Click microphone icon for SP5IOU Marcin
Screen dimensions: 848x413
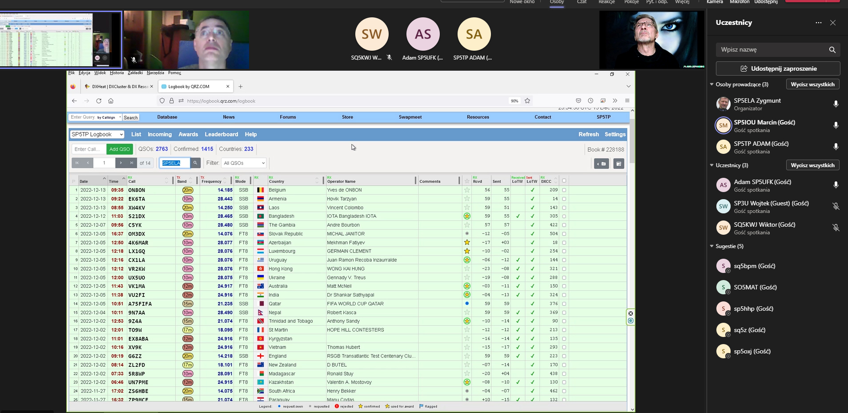836,125
